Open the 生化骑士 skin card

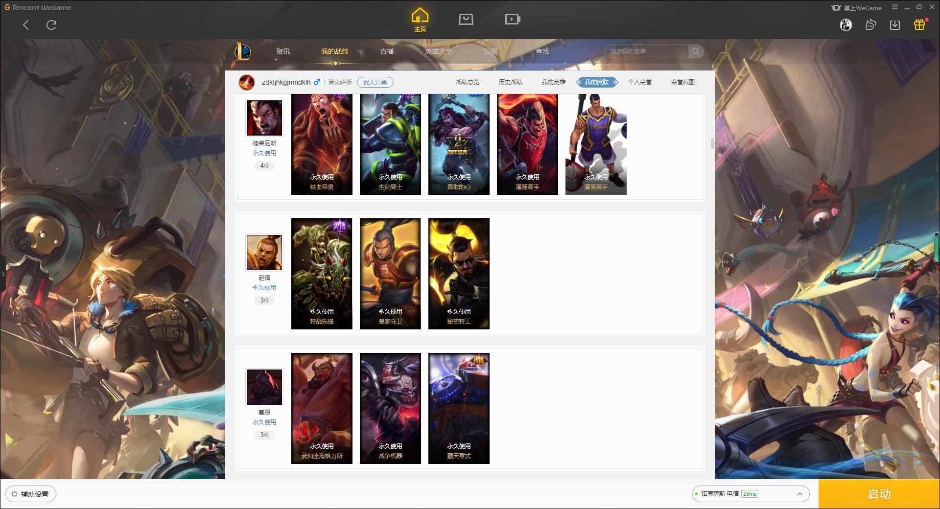tap(390, 144)
